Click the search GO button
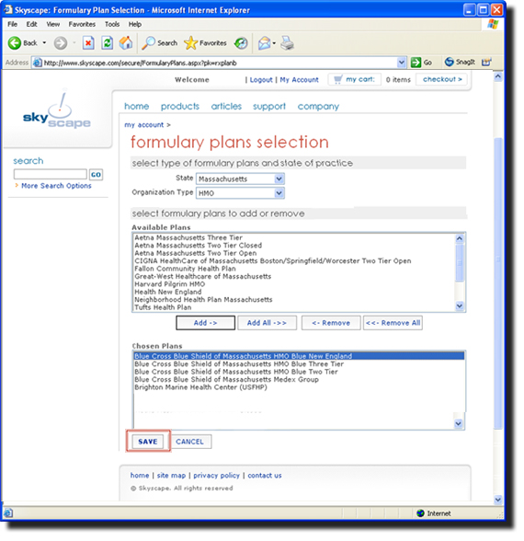 coord(96,175)
